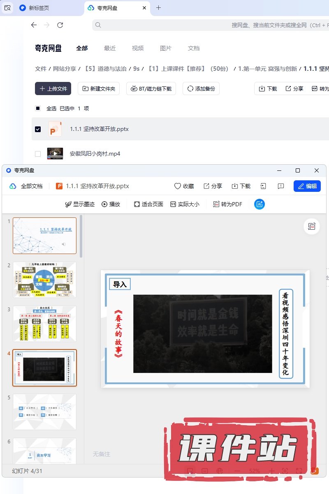
Task: Click the floating PDF convert icon
Action: click(x=312, y=226)
